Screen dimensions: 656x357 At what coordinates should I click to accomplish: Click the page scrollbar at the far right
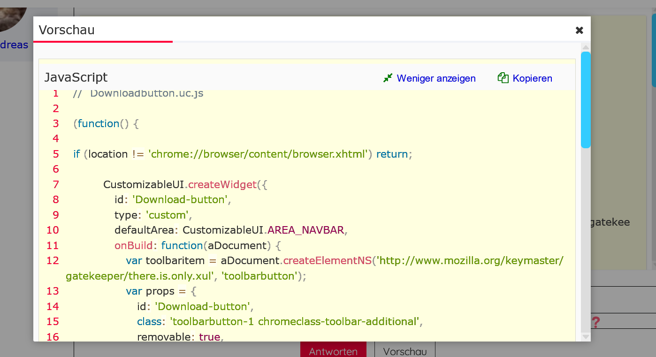pyautogui.click(x=653, y=47)
